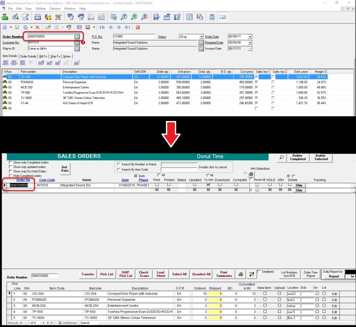Switch to the Notes tab
This screenshot has width=356, height=327.
(67, 56)
